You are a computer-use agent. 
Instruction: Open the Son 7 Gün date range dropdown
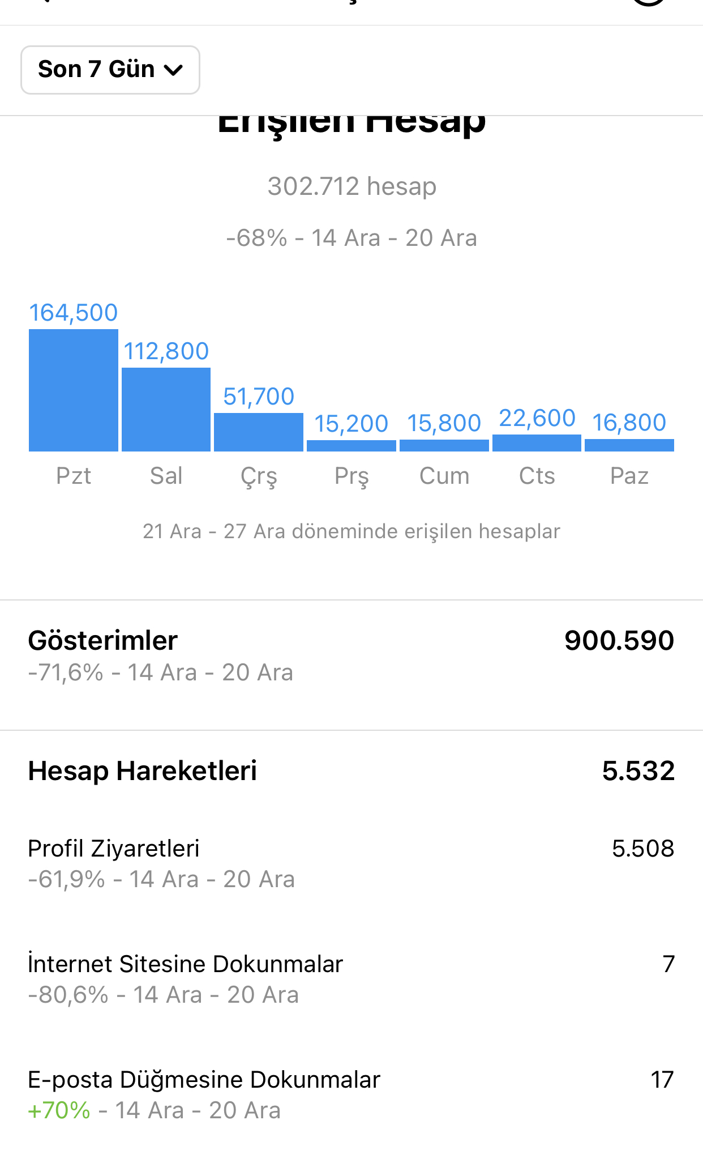(110, 70)
